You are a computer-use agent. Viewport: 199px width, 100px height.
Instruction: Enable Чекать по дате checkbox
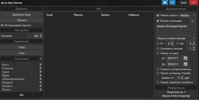coord(158,53)
